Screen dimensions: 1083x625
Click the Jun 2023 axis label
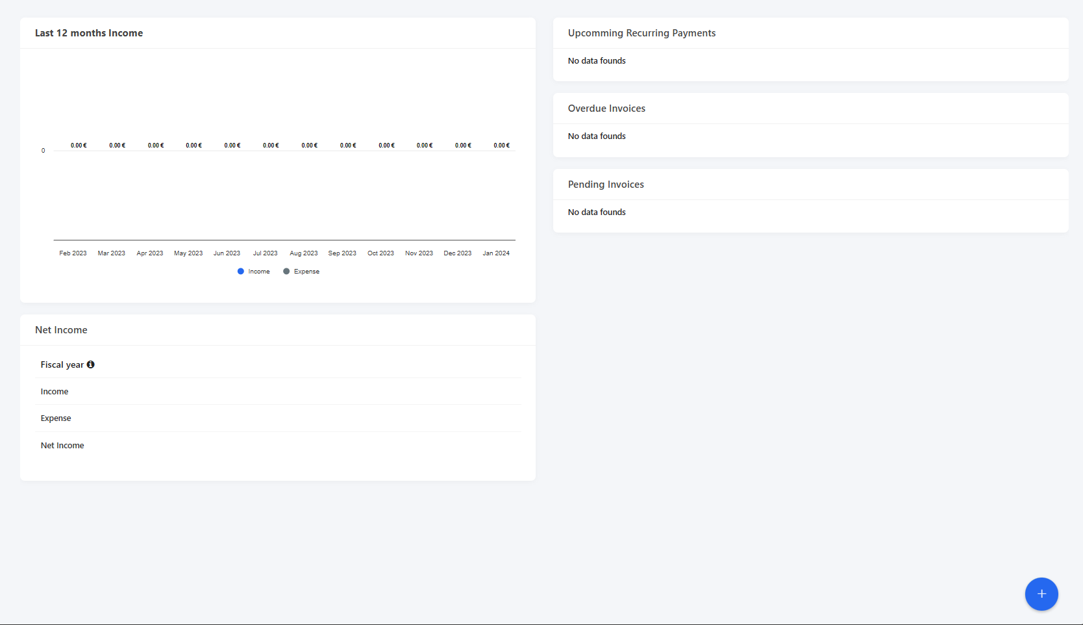point(227,253)
